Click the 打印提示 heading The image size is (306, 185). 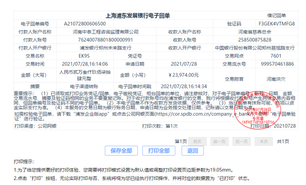pos(24,161)
